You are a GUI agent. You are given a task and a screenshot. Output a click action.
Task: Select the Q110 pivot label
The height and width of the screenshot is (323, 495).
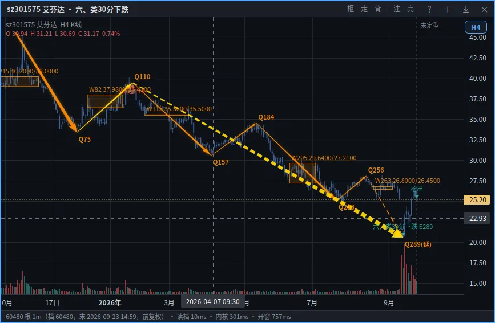point(142,76)
